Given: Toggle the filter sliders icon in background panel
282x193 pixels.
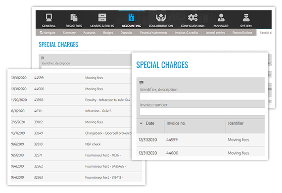Looking at the screenshot, I should [43, 58].
